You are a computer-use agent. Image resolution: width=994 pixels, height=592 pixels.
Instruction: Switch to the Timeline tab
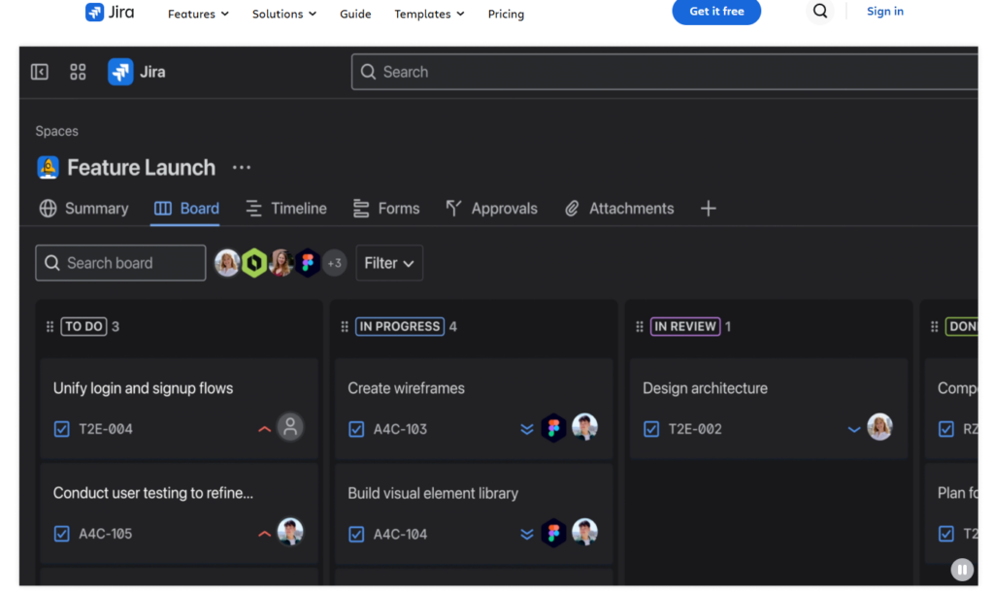coord(286,209)
